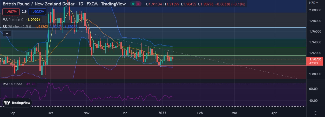This screenshot has width=325, height=117.
Task: Click the 1.94000 price axis label
Action: tap(316, 42)
